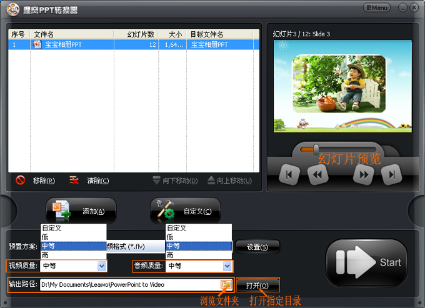Click the 大小 column header

click(x=172, y=34)
